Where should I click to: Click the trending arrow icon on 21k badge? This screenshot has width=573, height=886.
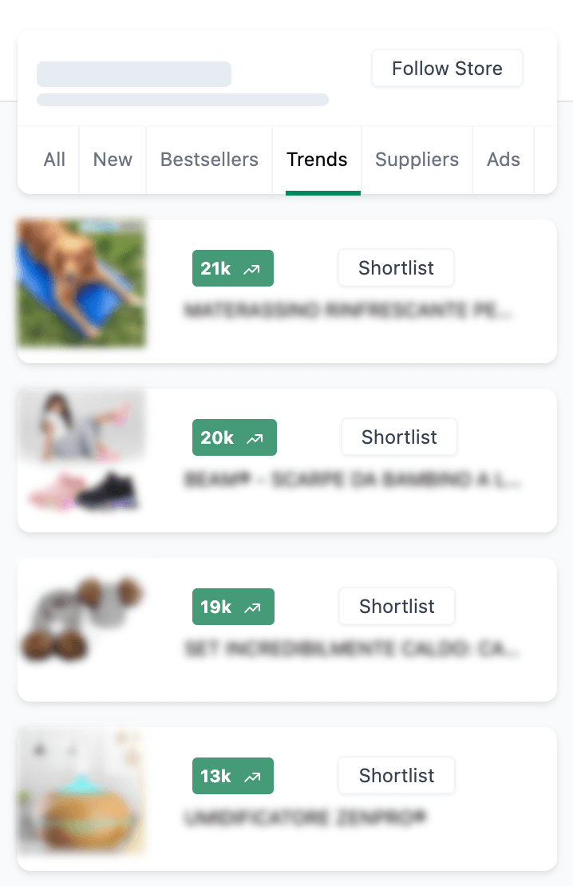tap(252, 269)
